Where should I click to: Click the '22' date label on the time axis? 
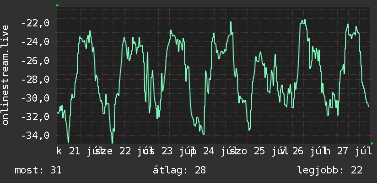pyautogui.click(x=125, y=151)
